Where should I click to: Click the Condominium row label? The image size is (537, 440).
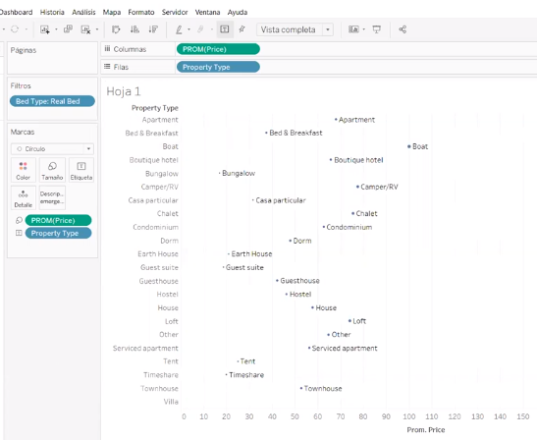(x=156, y=227)
